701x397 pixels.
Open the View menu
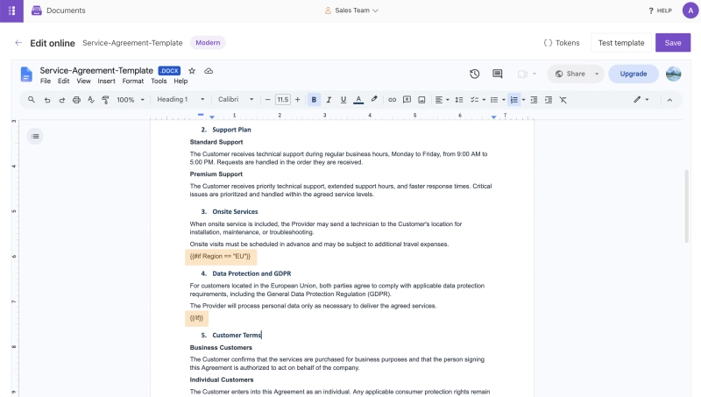point(83,81)
